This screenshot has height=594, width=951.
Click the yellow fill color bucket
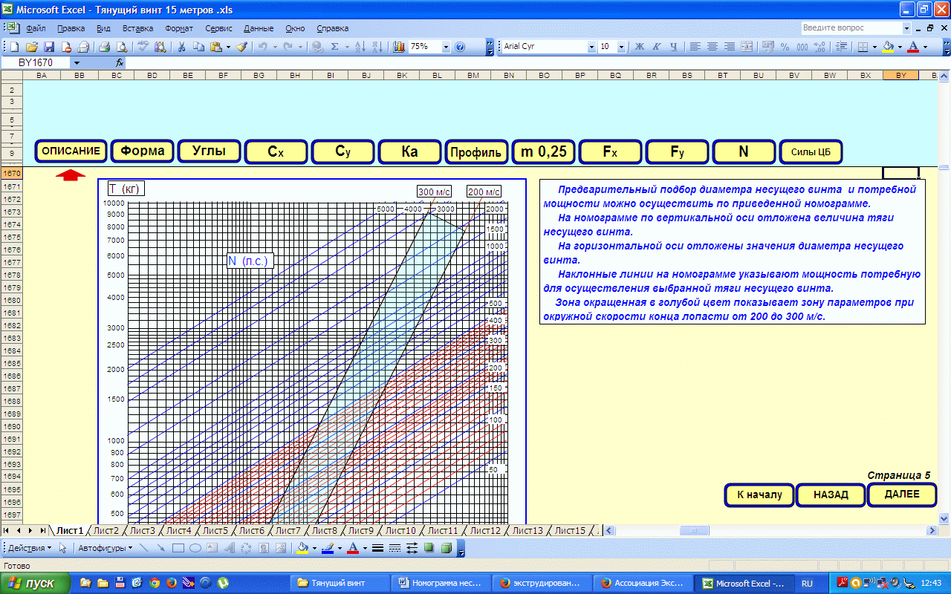click(x=887, y=46)
